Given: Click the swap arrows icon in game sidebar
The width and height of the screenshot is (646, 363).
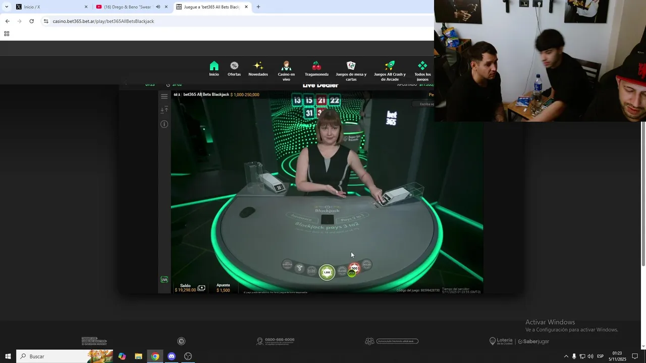Looking at the screenshot, I should 164,110.
